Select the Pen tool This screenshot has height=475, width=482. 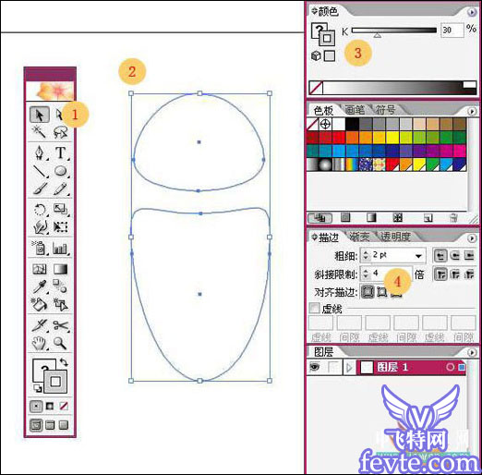[x=40, y=152]
